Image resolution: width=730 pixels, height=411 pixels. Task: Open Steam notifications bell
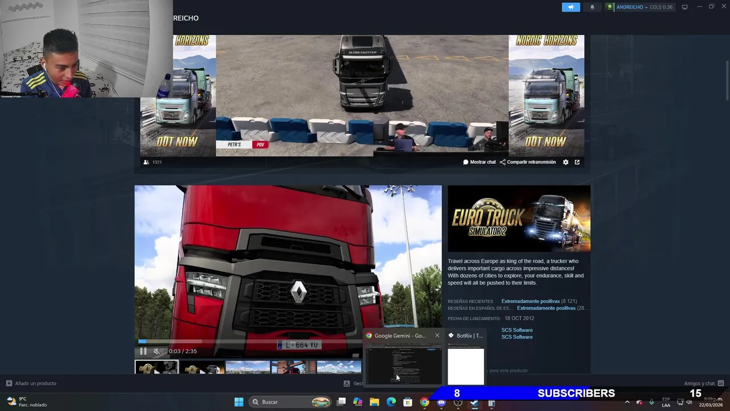coord(592,7)
